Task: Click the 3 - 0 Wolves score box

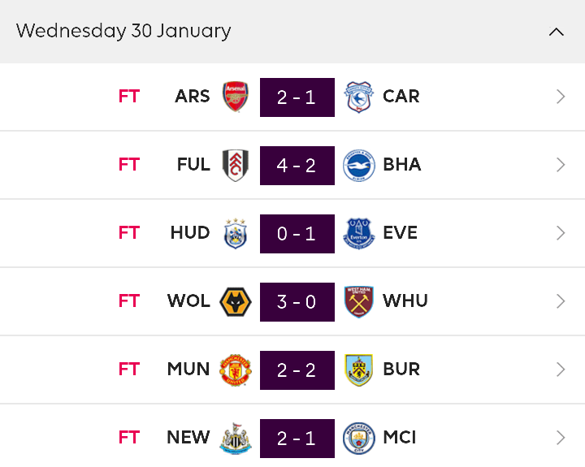Action: pos(297,302)
